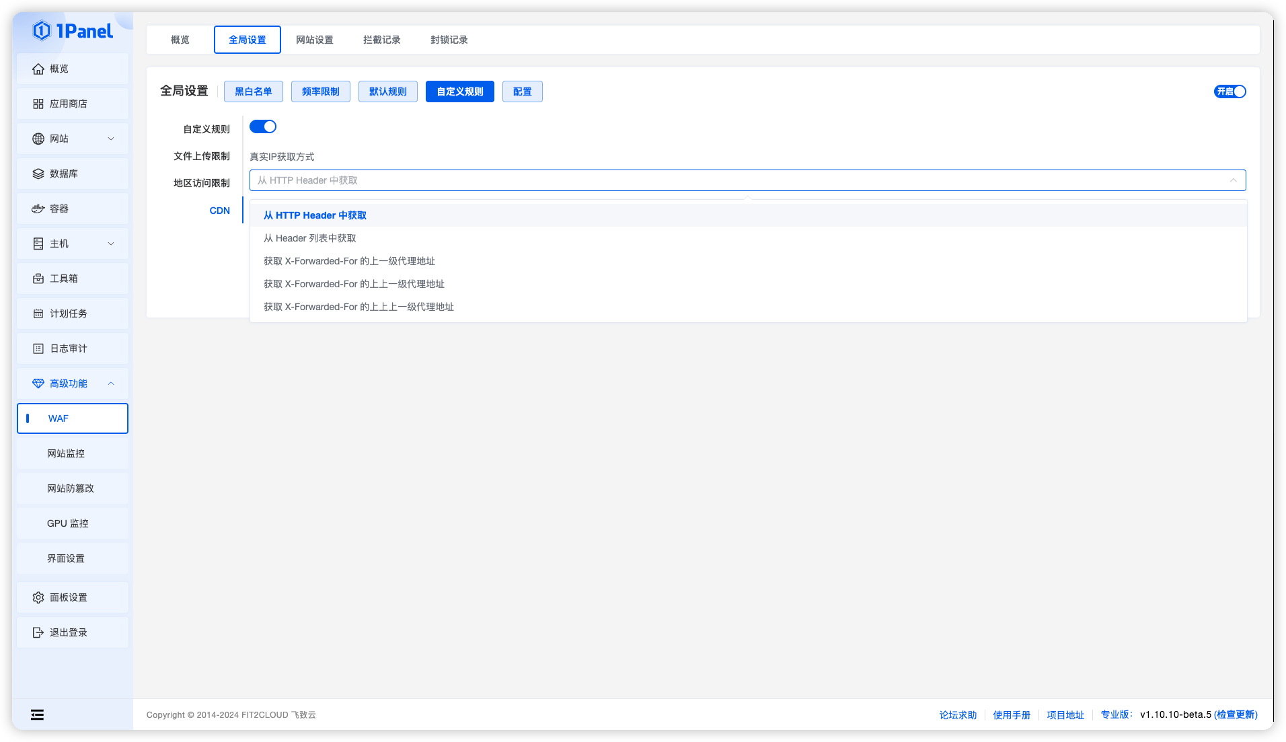1286x742 pixels.
Task: Open the 工具箱 toolbox icon
Action: coord(38,278)
